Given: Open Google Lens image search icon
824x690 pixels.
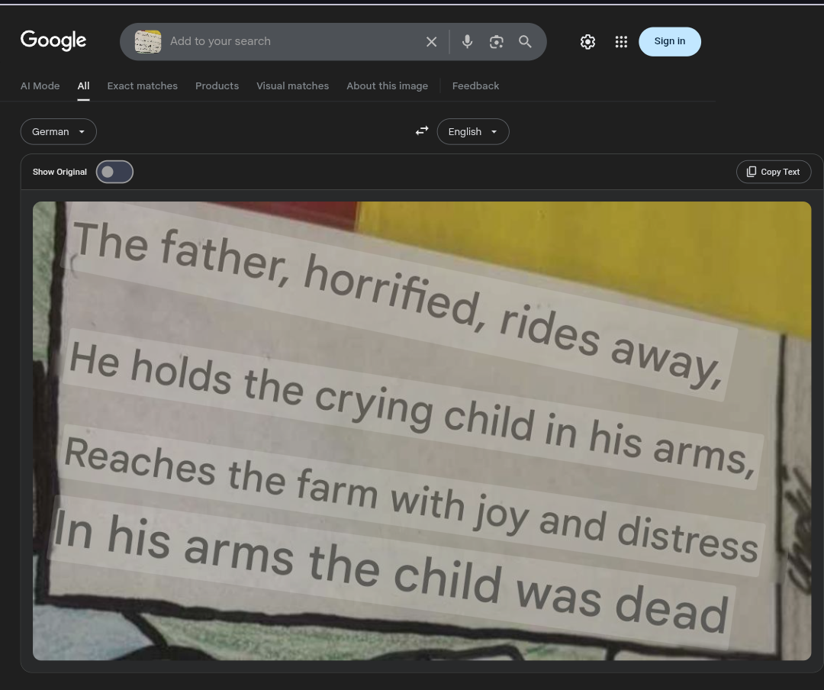Looking at the screenshot, I should coord(496,41).
